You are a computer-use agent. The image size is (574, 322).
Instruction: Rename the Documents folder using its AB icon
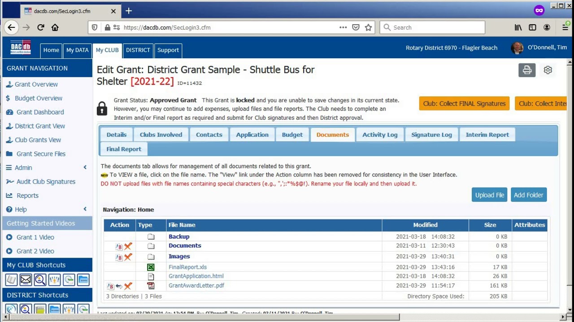[x=119, y=246]
